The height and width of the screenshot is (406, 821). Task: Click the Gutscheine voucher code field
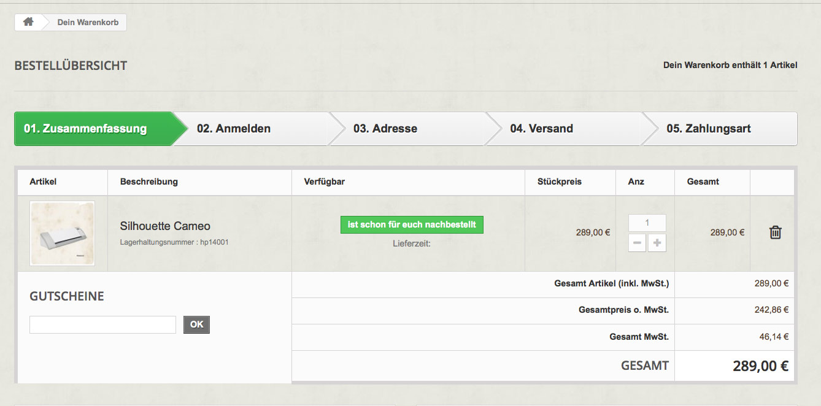(x=102, y=324)
